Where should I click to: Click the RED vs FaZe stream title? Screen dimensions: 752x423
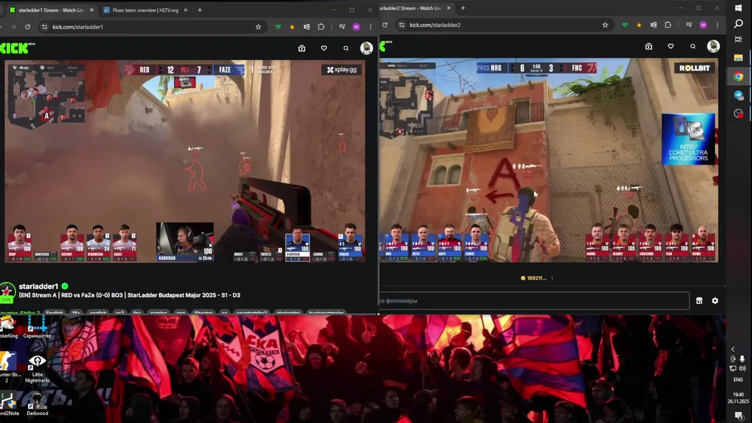click(129, 295)
